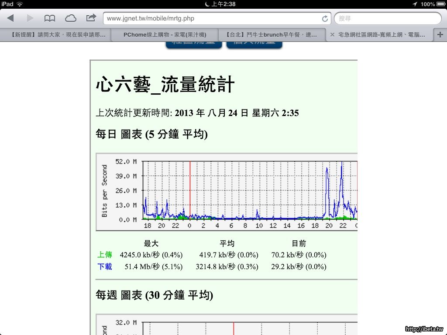Switch to the 【新提醒】 tab
Viewport: 447px width, 335px height.
pos(56,35)
